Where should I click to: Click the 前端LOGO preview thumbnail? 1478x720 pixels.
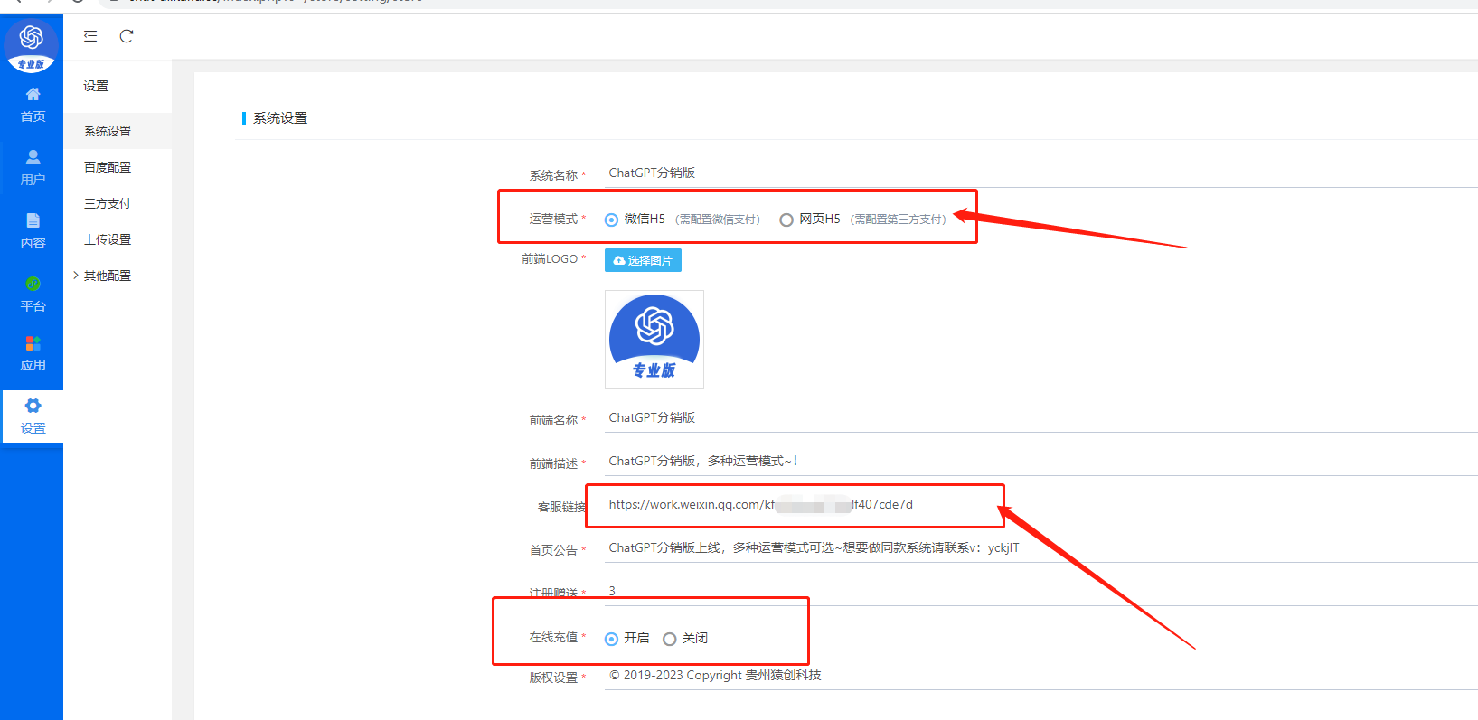(654, 340)
